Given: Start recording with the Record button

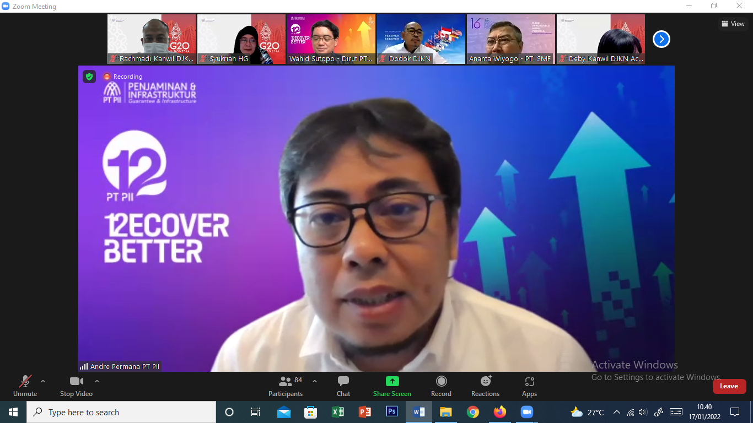Looking at the screenshot, I should click(x=441, y=386).
